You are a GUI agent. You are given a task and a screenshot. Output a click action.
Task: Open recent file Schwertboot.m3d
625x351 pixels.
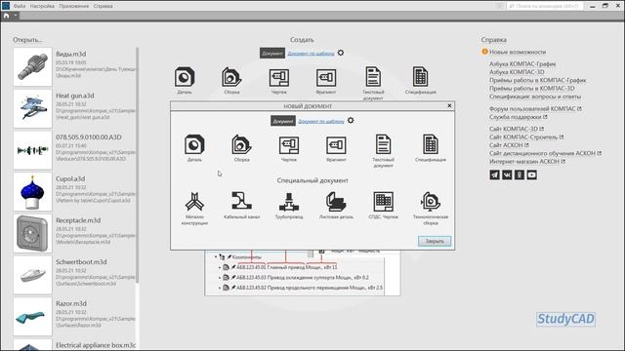[74, 275]
